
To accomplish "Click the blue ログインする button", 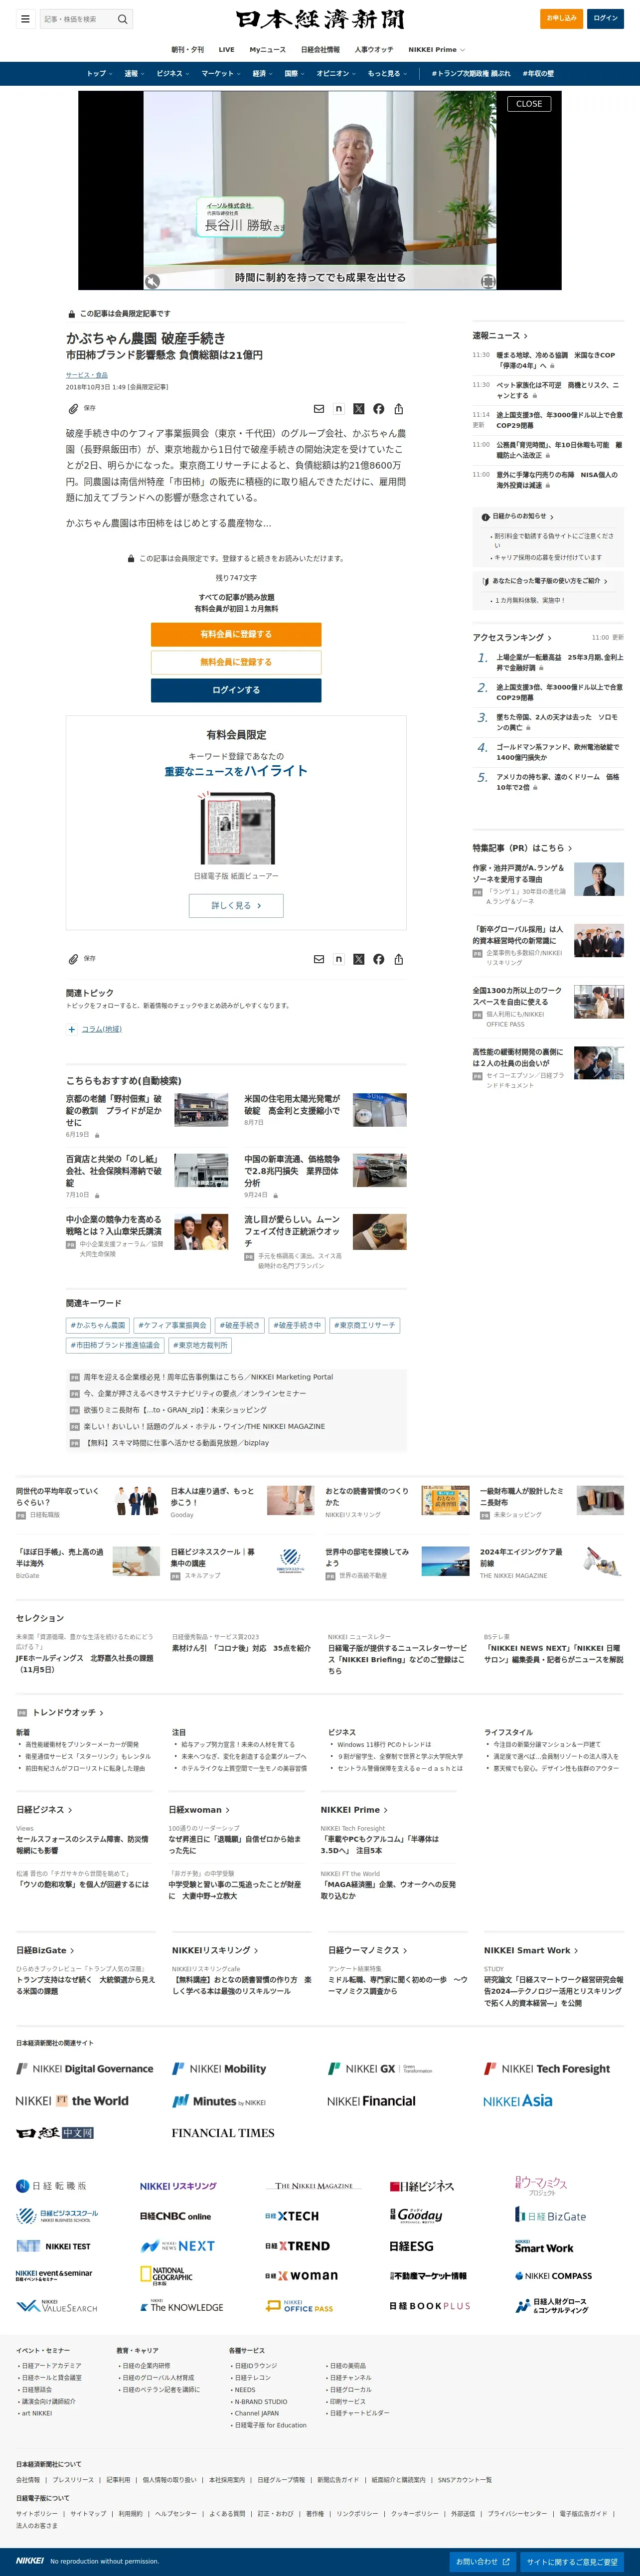I will point(236,690).
